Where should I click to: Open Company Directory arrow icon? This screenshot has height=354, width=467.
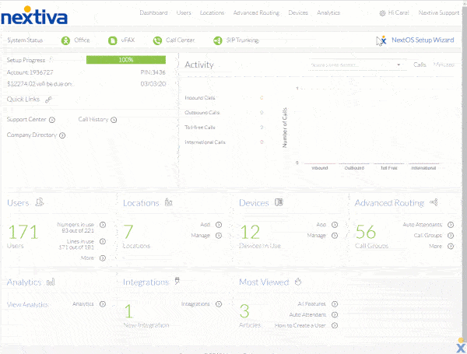pos(62,135)
